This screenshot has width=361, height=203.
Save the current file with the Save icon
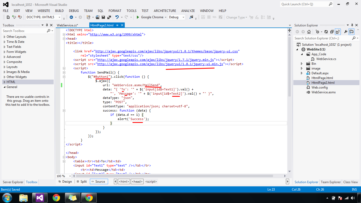(103, 17)
